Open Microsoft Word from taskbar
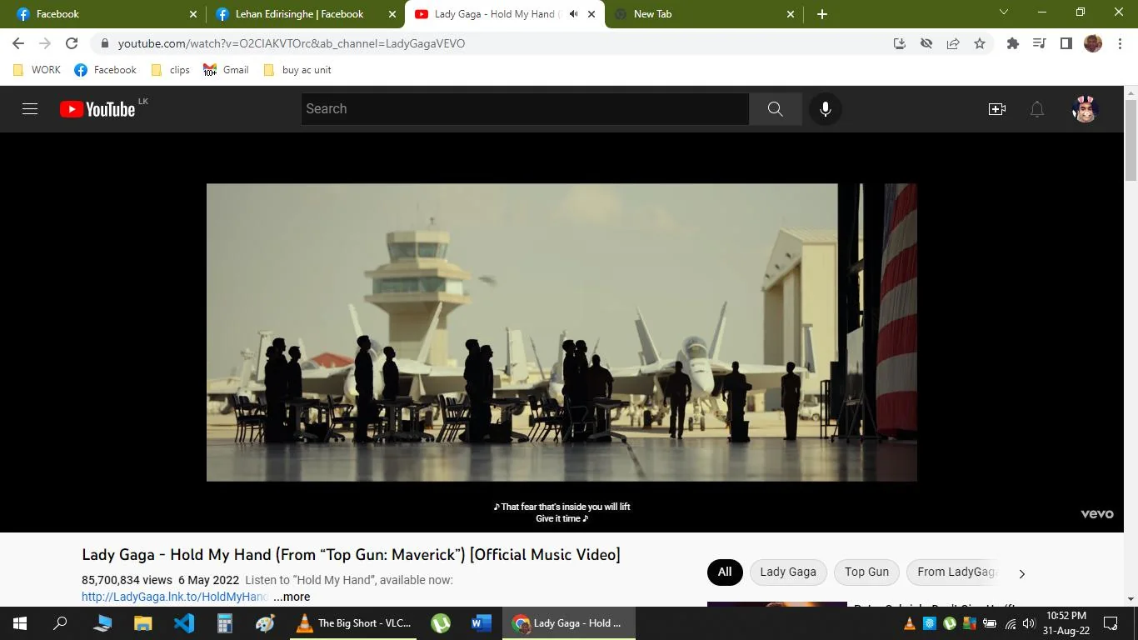1138x640 pixels. point(482,623)
